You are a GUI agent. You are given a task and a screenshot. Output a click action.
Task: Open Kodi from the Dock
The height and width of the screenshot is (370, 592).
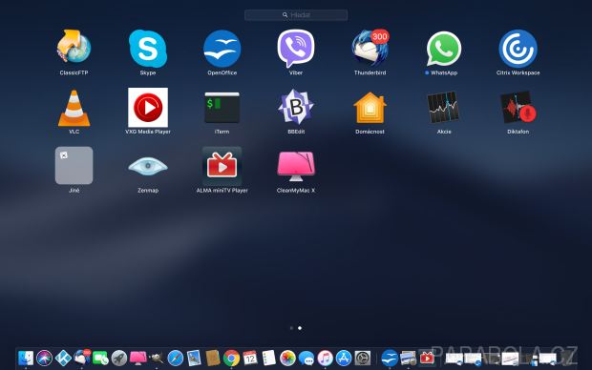[x=63, y=358]
